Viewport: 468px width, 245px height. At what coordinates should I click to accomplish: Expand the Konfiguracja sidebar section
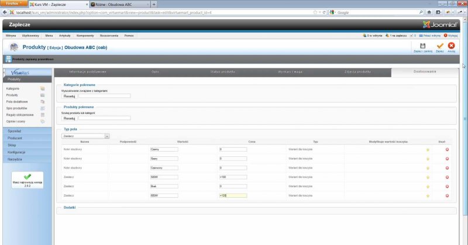16,152
